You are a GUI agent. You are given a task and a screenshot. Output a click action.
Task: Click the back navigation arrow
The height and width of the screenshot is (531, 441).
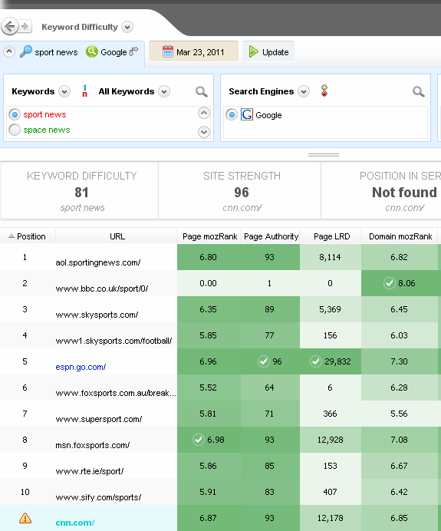click(10, 26)
